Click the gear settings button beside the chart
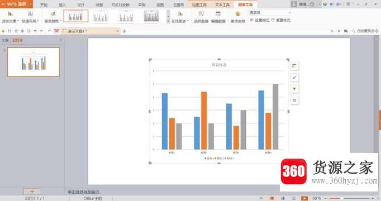This screenshot has height=201, width=381. [x=294, y=100]
